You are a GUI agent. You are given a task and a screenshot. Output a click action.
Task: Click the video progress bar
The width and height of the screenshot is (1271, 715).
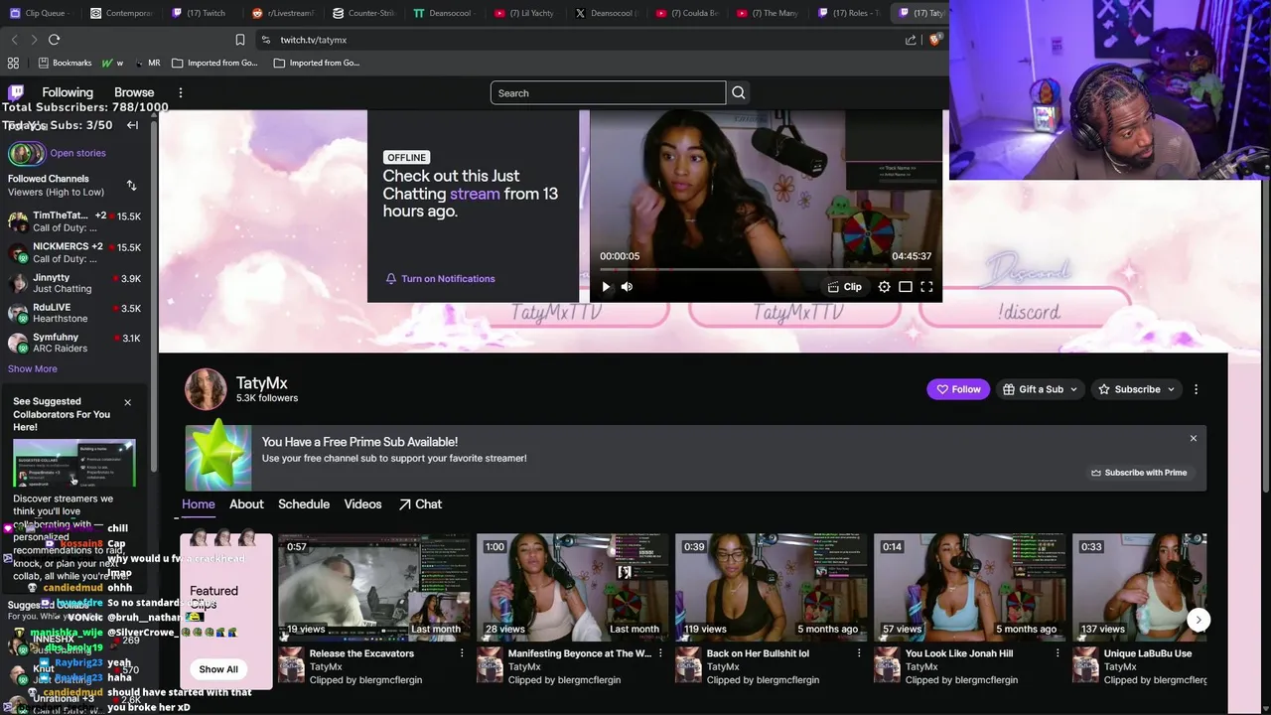click(x=766, y=269)
